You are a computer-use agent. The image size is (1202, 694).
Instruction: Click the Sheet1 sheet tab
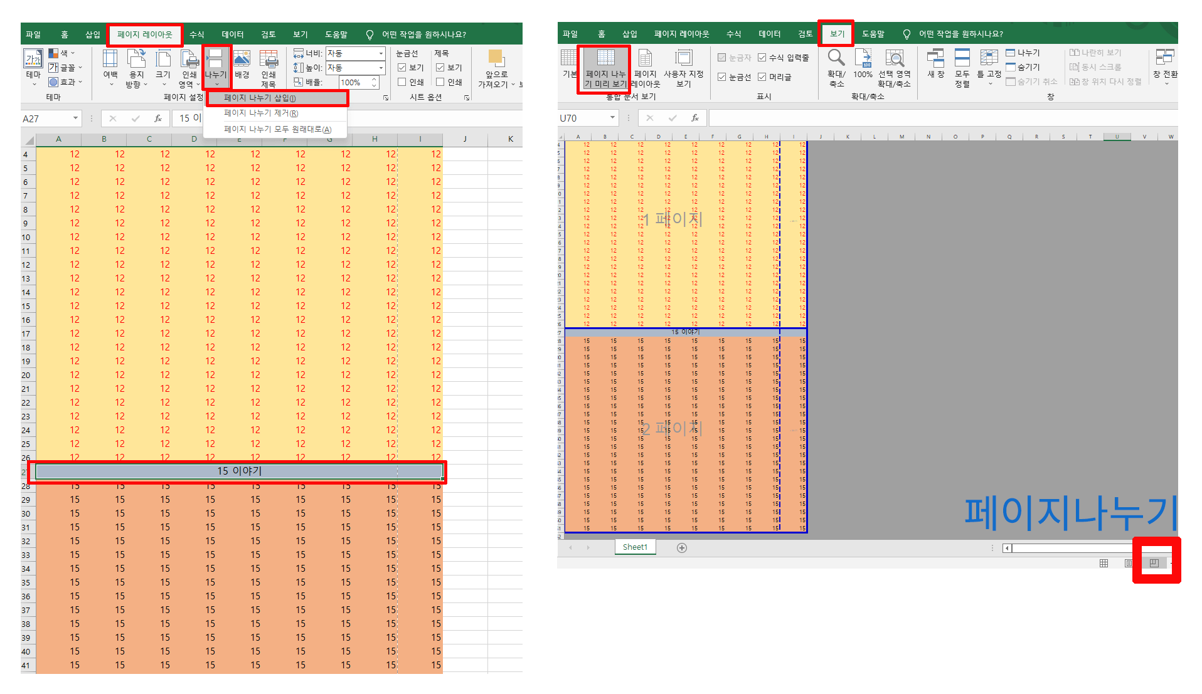(635, 547)
